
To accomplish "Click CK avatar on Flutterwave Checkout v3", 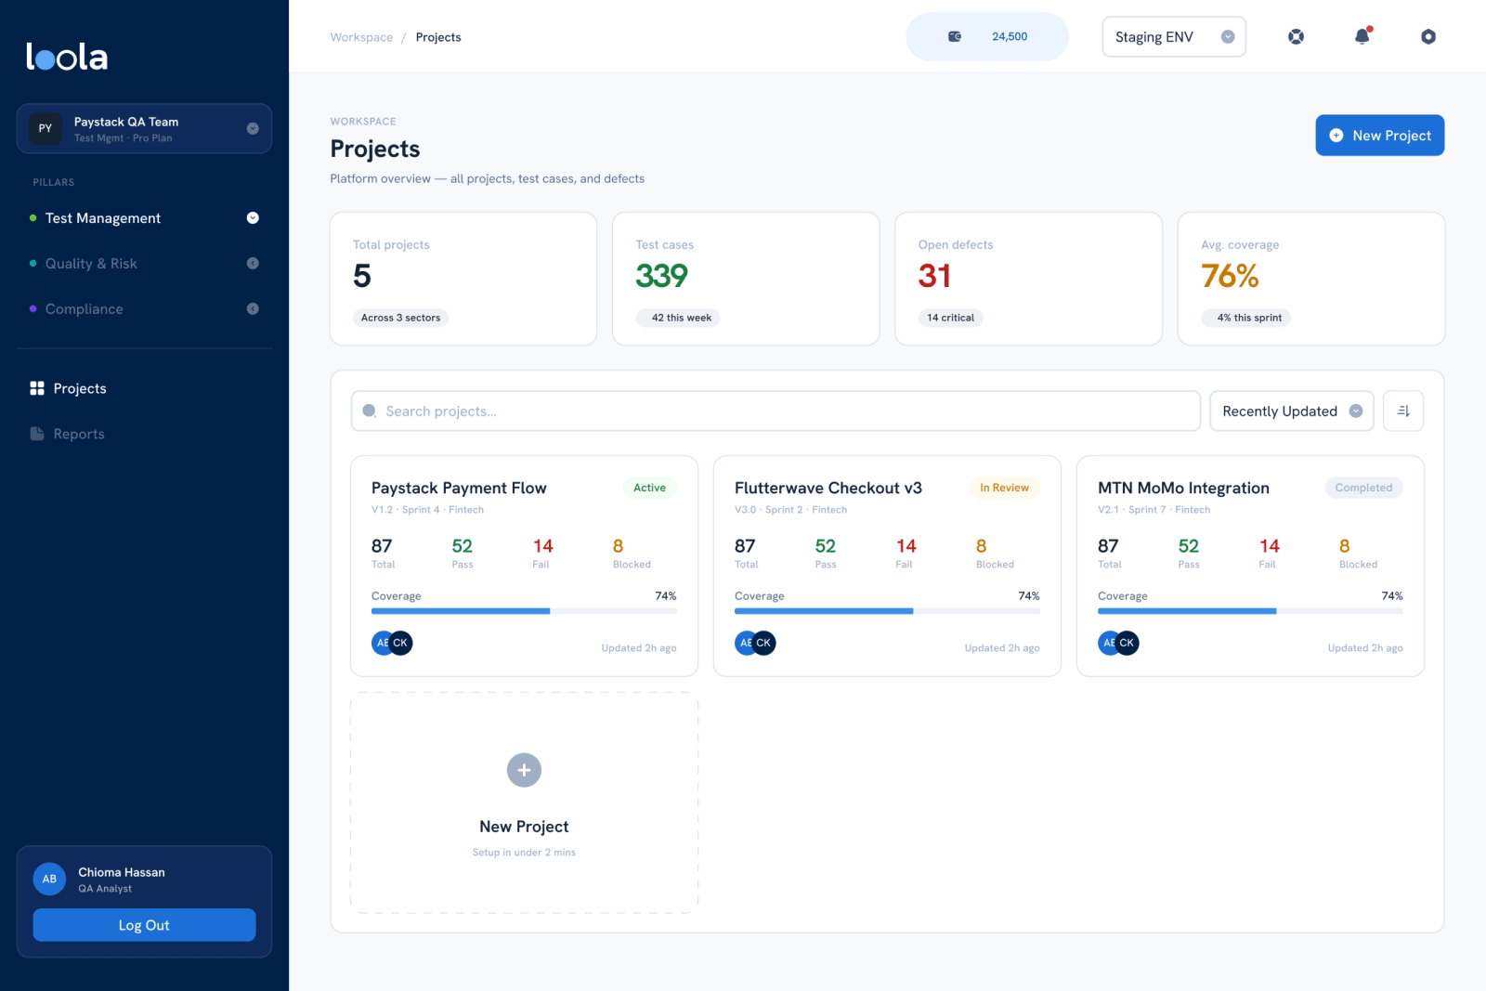I will (763, 643).
